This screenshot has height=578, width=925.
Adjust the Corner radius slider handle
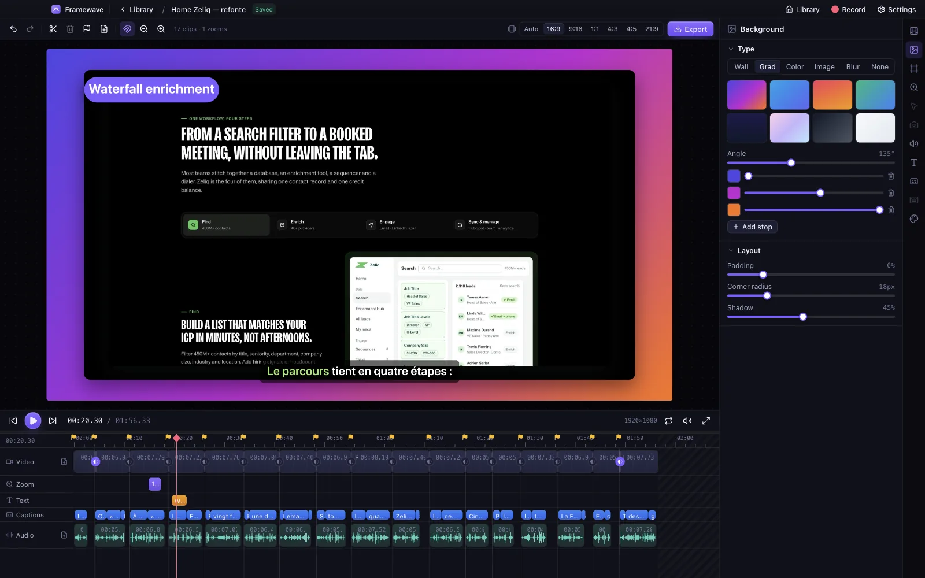click(767, 296)
